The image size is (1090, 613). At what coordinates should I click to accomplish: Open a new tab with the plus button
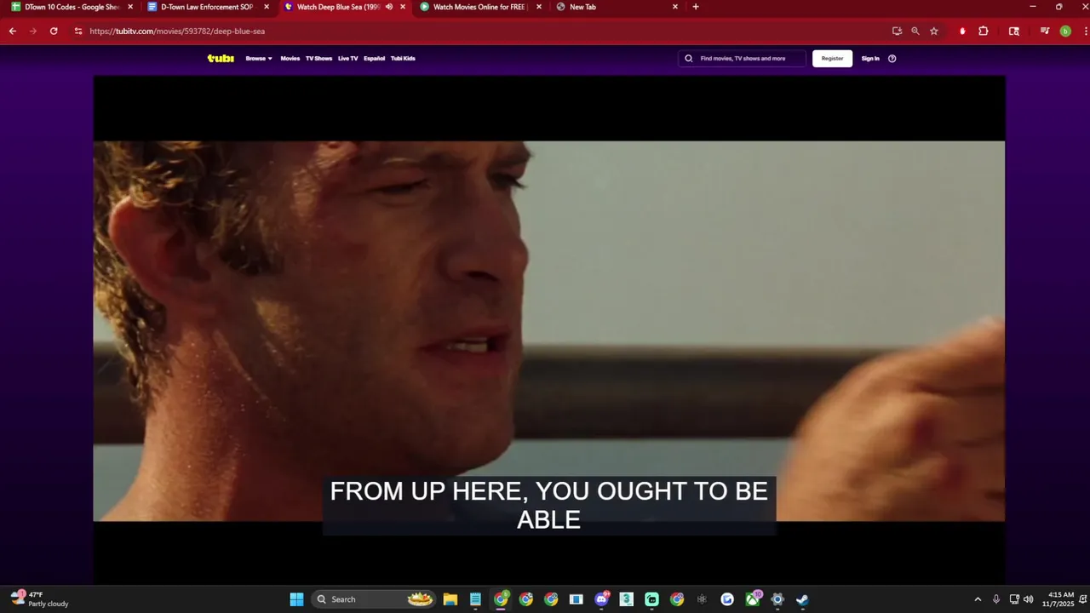tap(696, 7)
